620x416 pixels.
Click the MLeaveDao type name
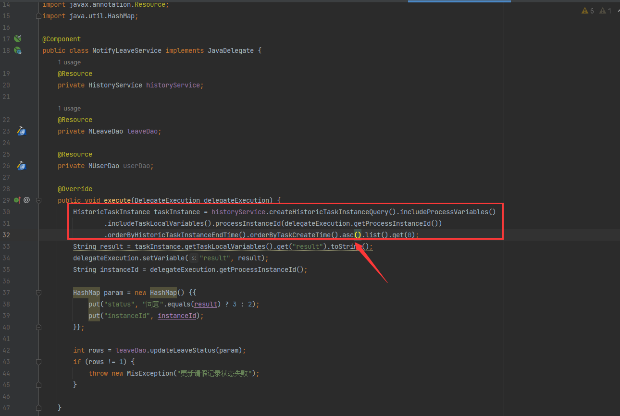tap(106, 131)
